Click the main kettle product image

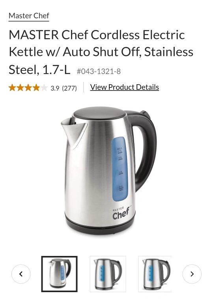(108, 170)
